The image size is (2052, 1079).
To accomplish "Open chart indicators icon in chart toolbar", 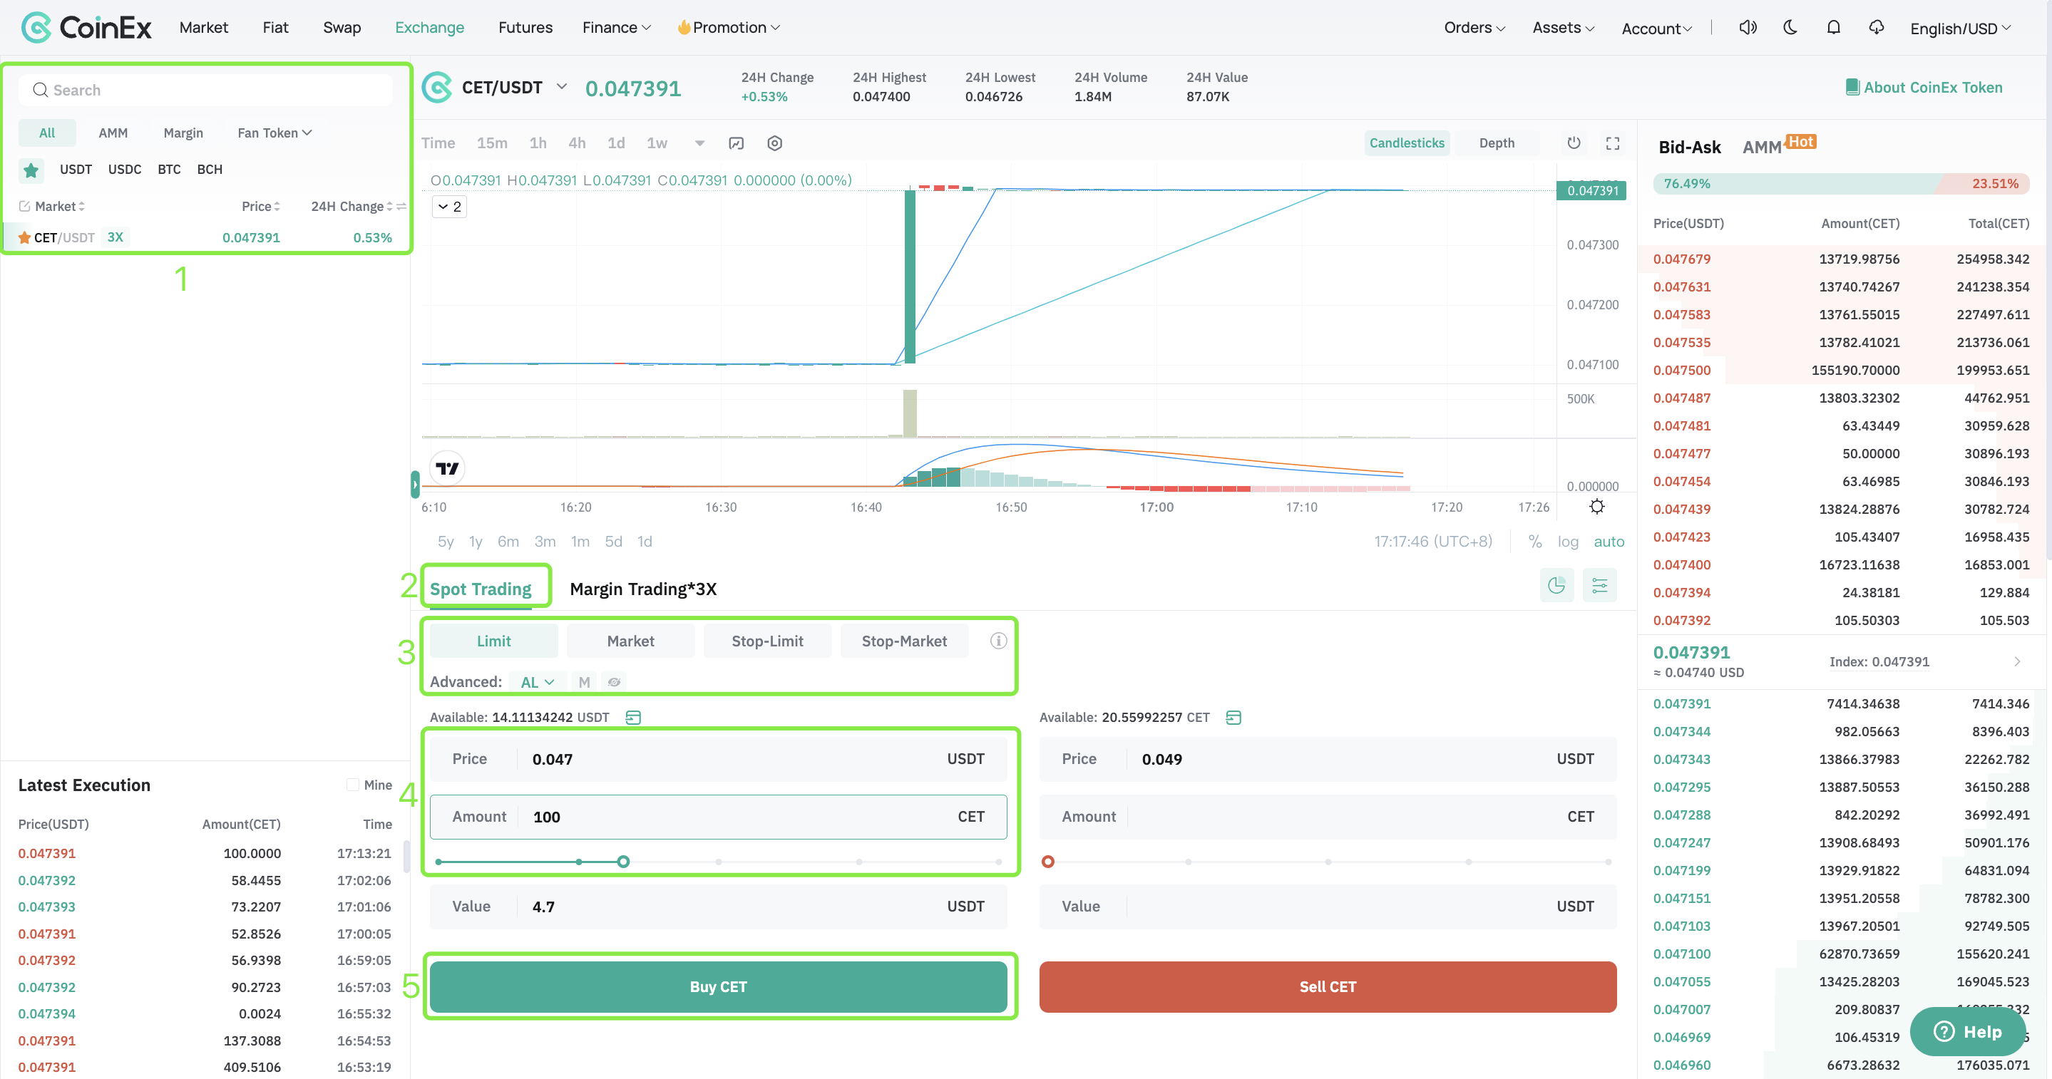I will pyautogui.click(x=736, y=143).
